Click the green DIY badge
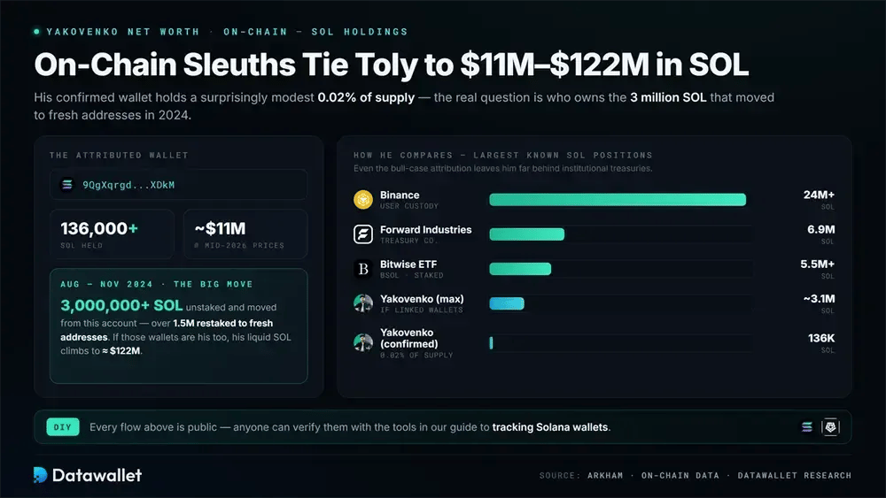Image resolution: width=886 pixels, height=498 pixels. pyautogui.click(x=63, y=427)
